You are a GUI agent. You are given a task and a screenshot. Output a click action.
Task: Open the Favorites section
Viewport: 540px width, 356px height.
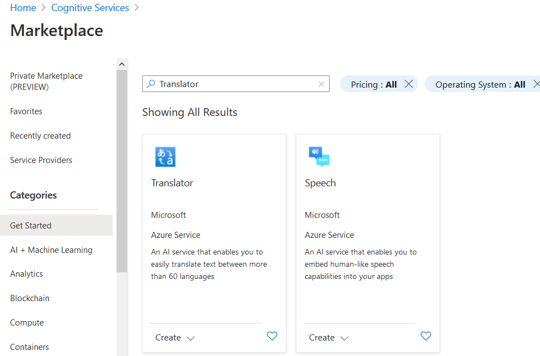(26, 111)
